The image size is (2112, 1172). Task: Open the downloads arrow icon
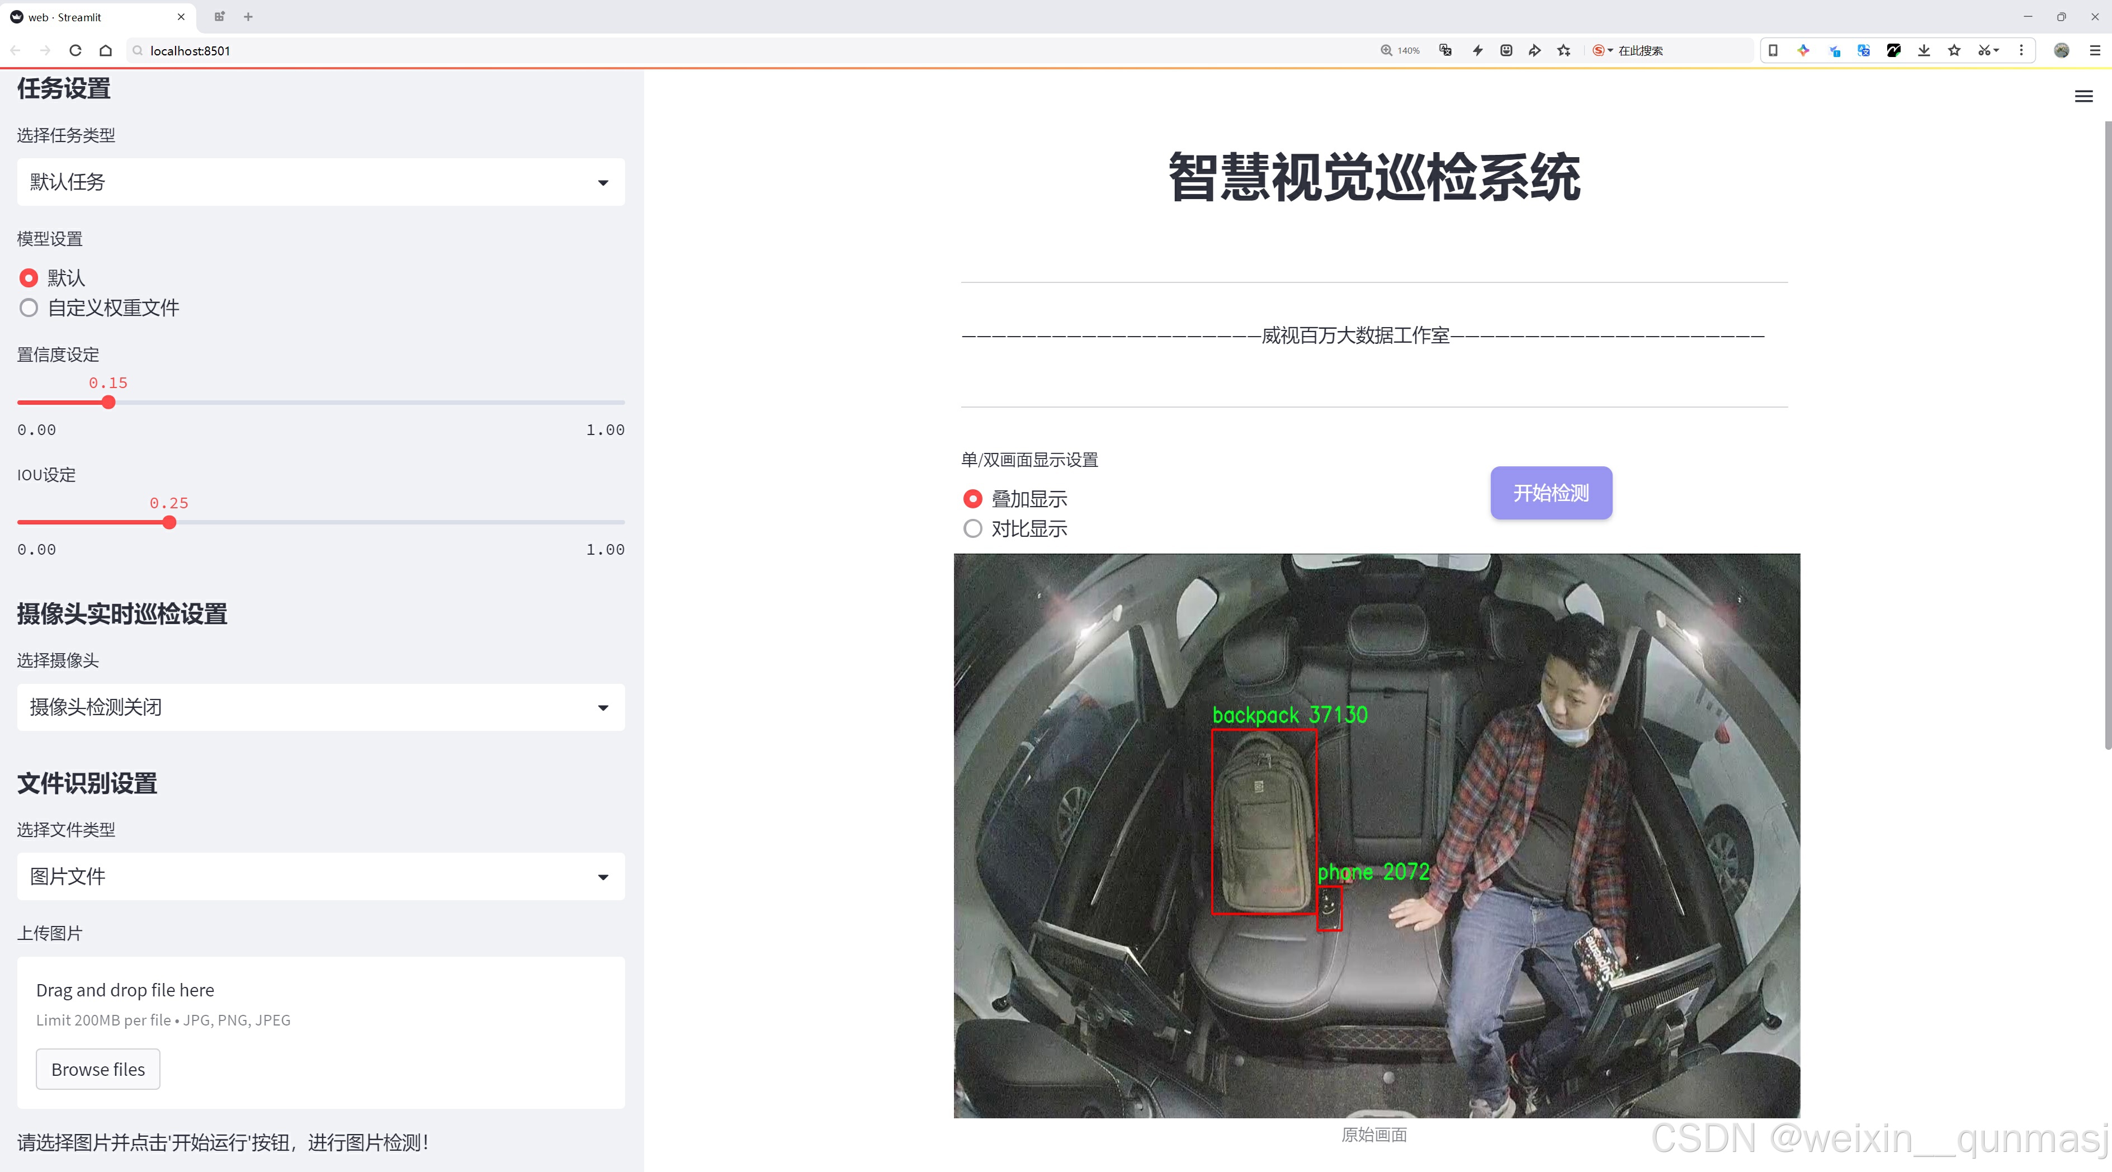[x=1924, y=51]
